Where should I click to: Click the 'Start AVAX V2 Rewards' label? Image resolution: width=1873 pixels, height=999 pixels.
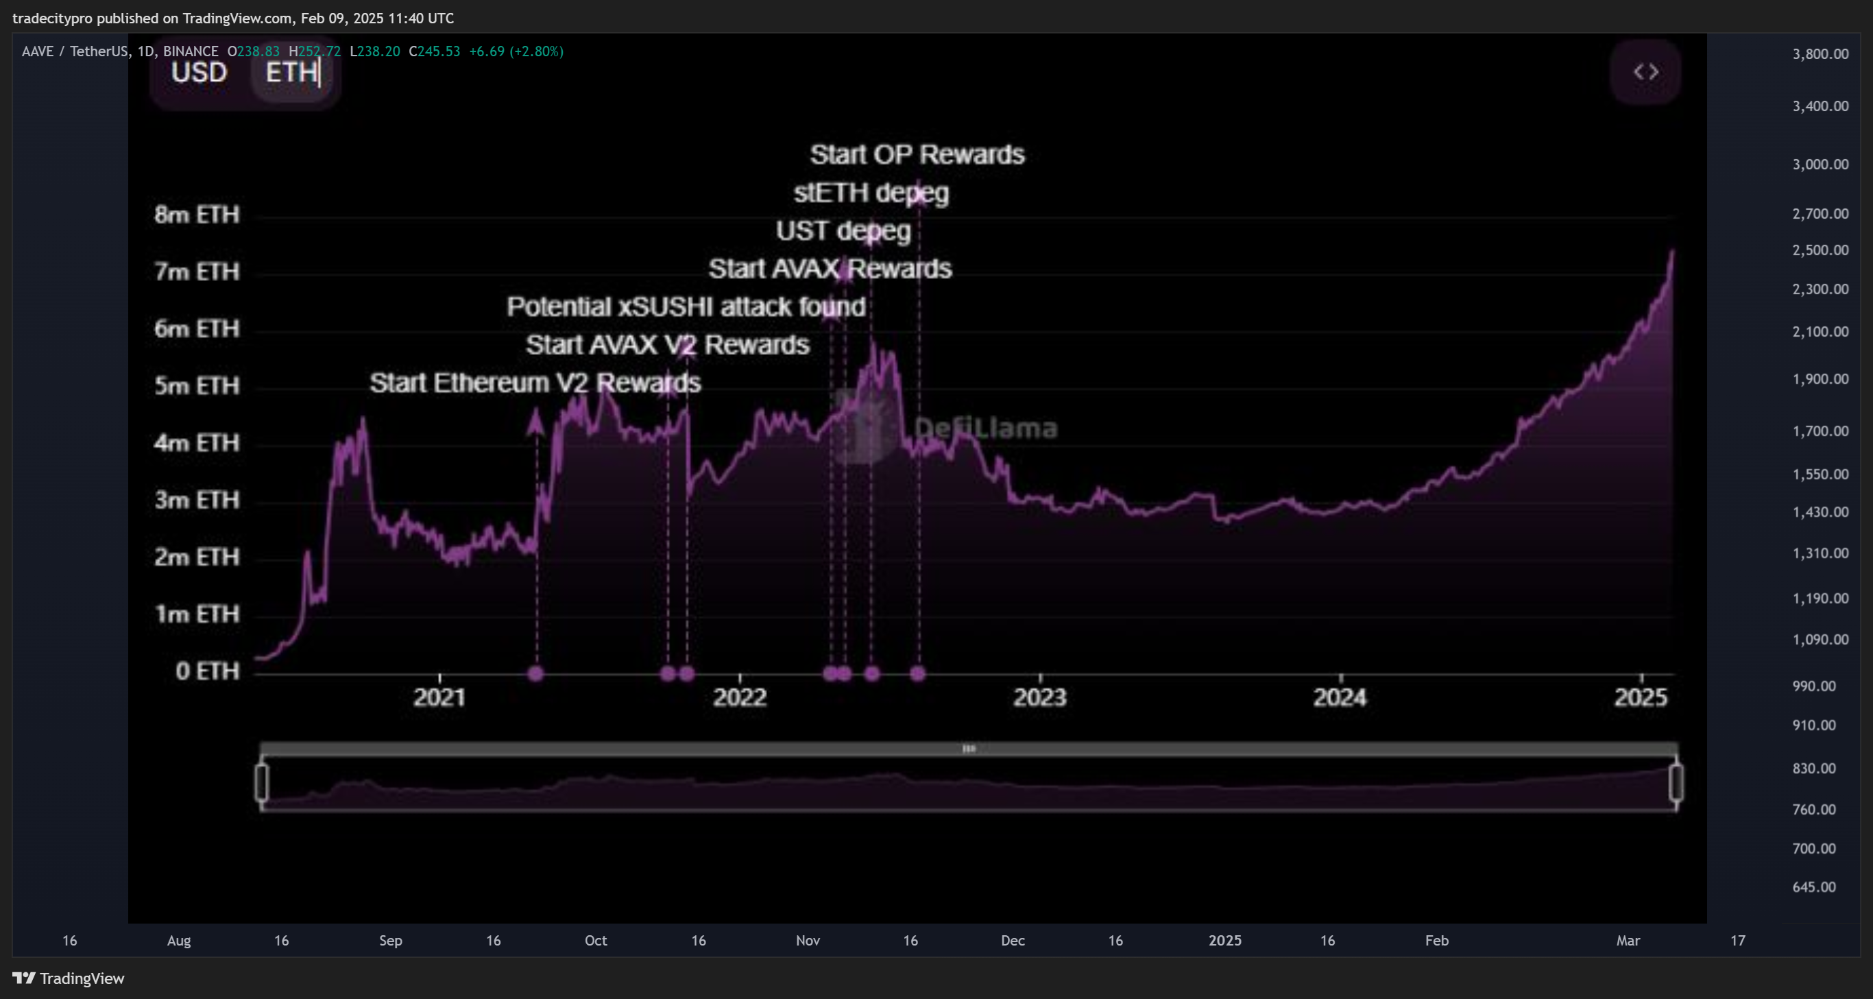pyautogui.click(x=667, y=345)
